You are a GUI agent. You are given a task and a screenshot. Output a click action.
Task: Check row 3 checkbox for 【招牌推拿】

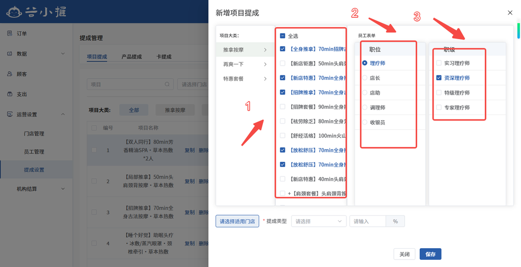tap(94, 212)
